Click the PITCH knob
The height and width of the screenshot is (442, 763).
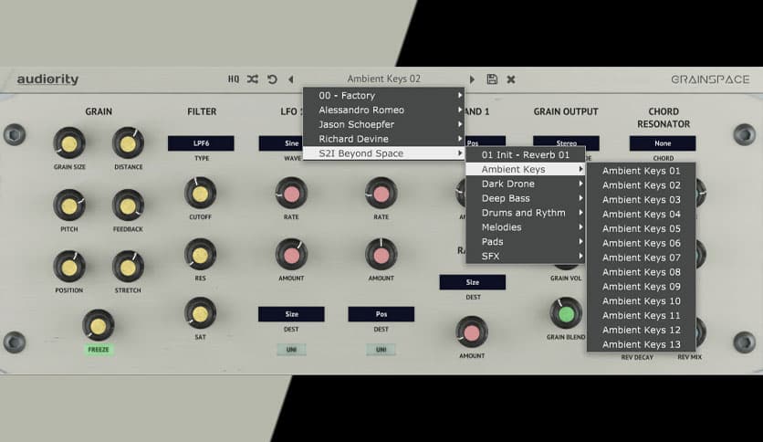[69, 205]
